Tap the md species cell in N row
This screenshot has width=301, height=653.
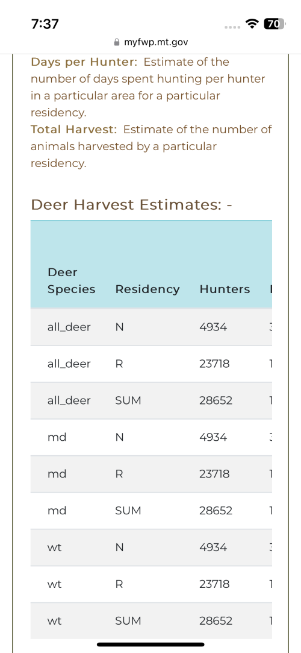coord(57,437)
